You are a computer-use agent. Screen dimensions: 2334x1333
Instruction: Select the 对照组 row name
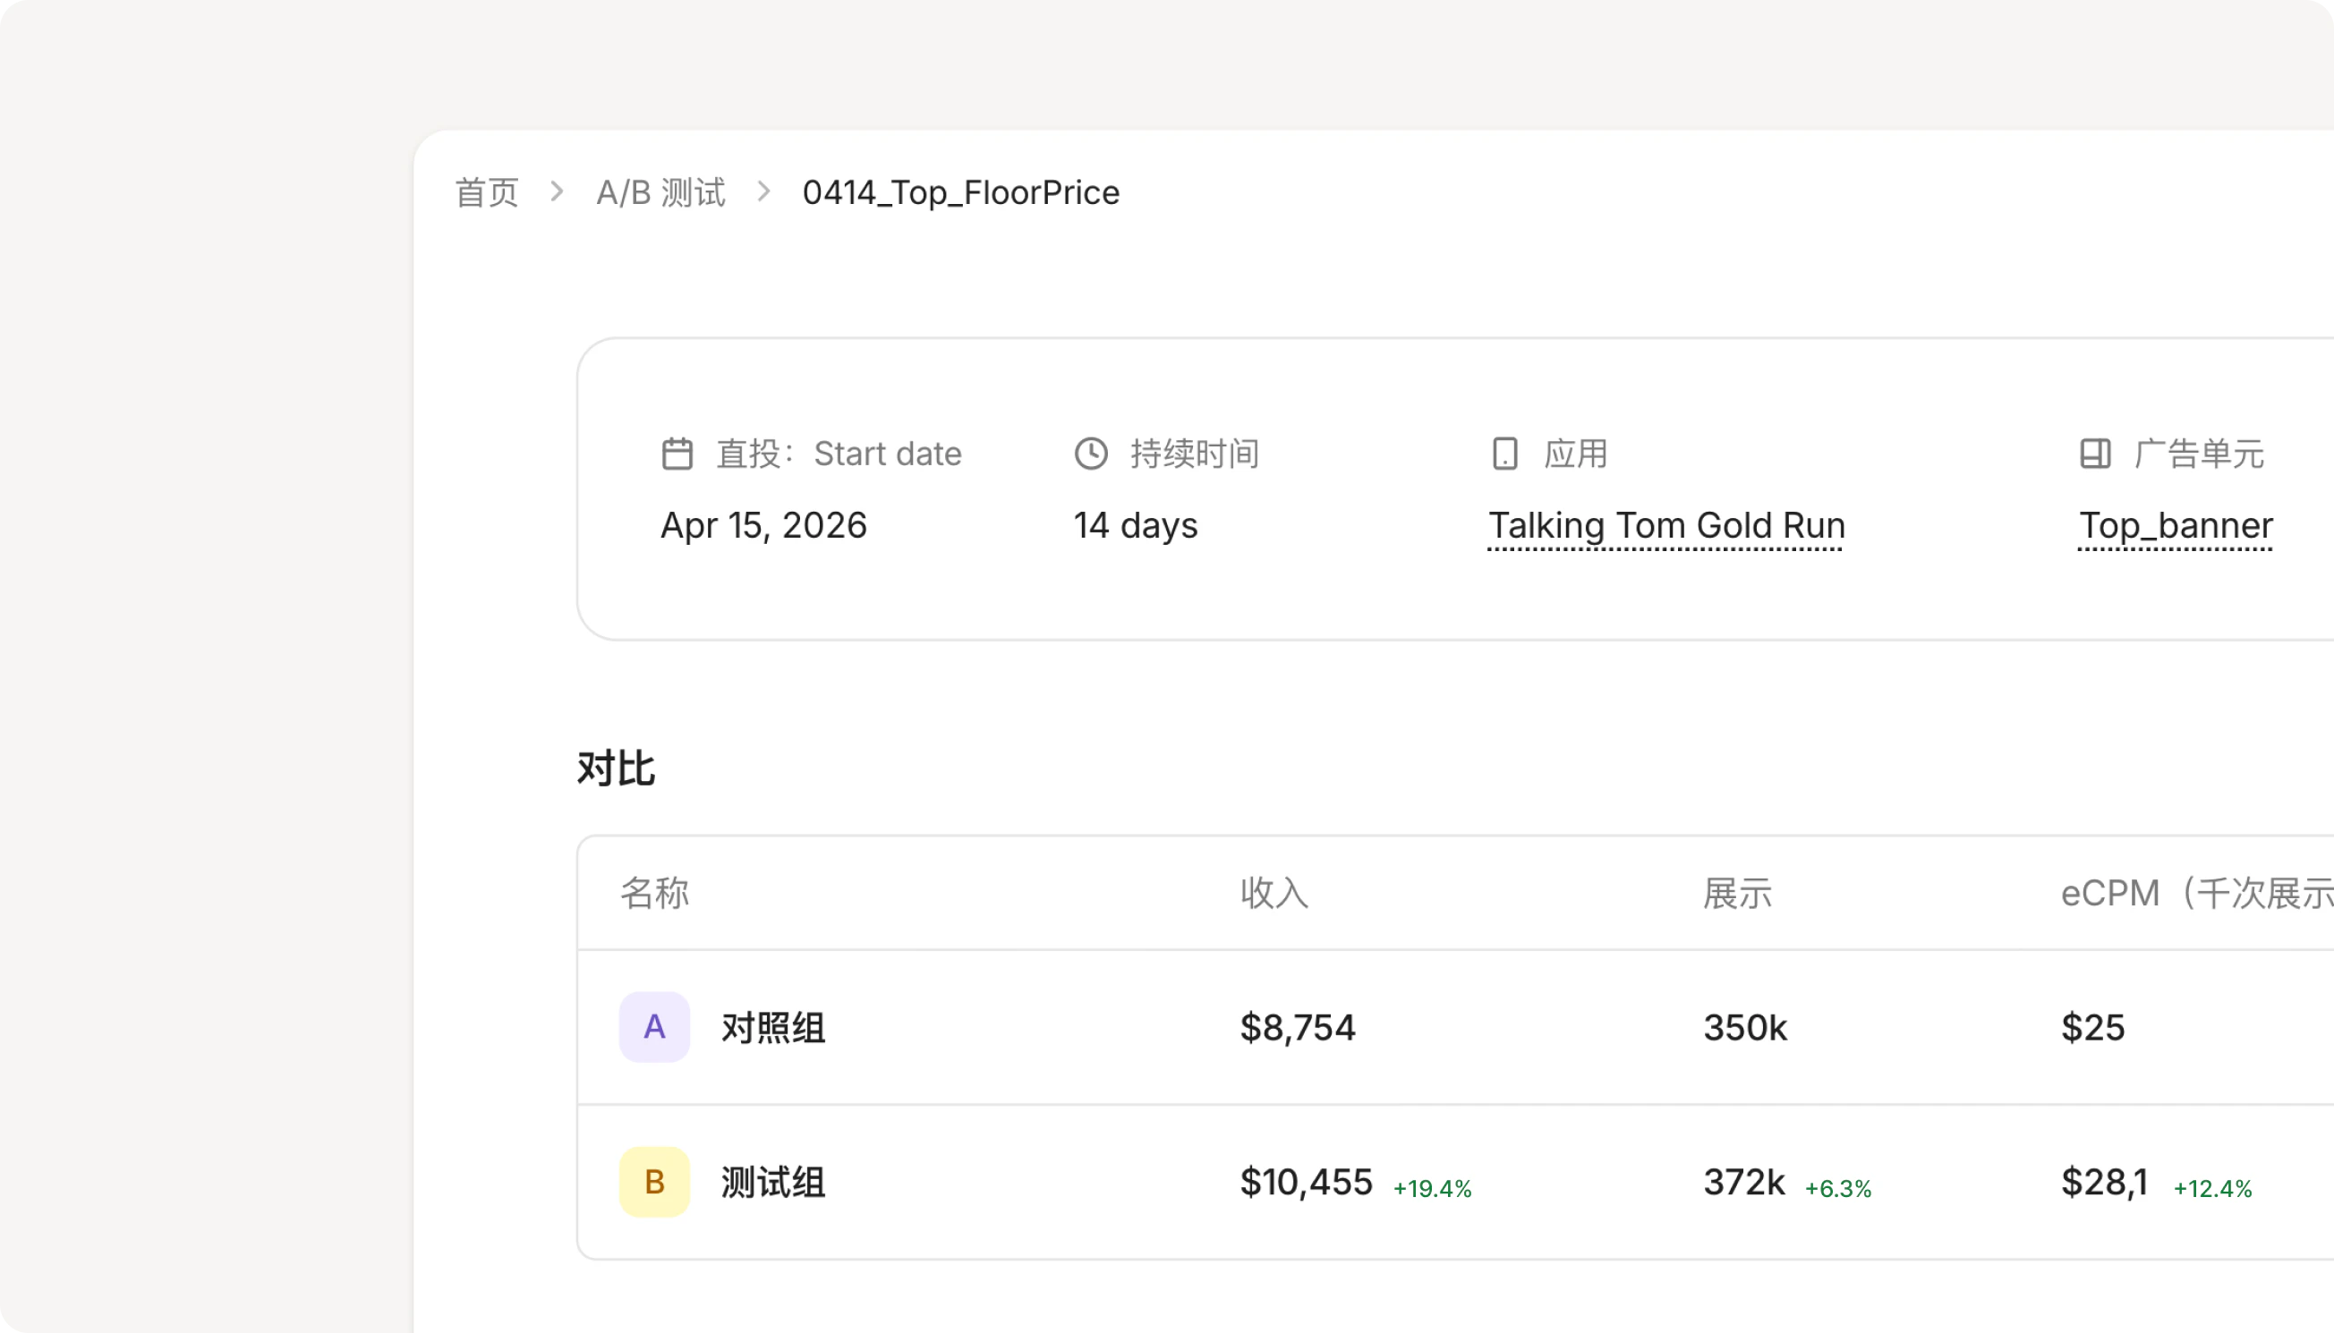point(773,1027)
